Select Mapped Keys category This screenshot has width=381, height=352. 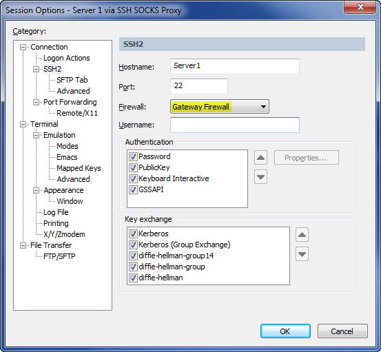(x=79, y=168)
